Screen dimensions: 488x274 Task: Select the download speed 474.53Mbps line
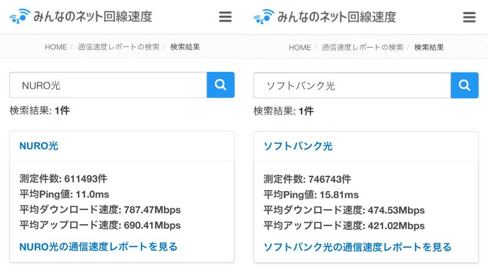[344, 210]
